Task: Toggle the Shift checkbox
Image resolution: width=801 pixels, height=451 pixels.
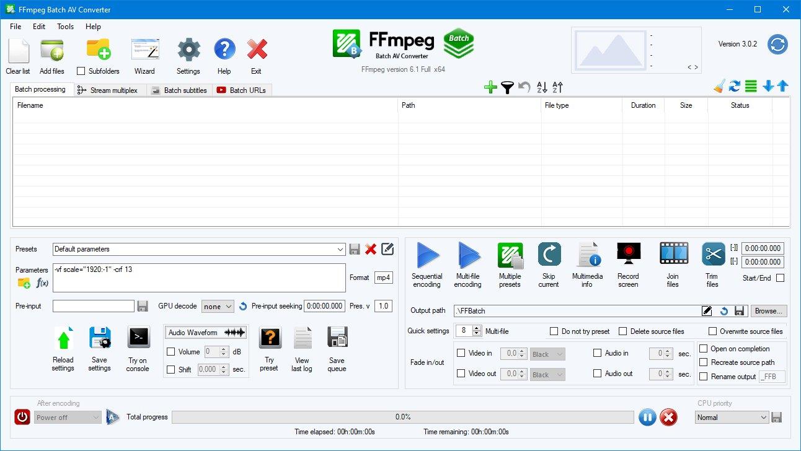Action: pos(171,369)
